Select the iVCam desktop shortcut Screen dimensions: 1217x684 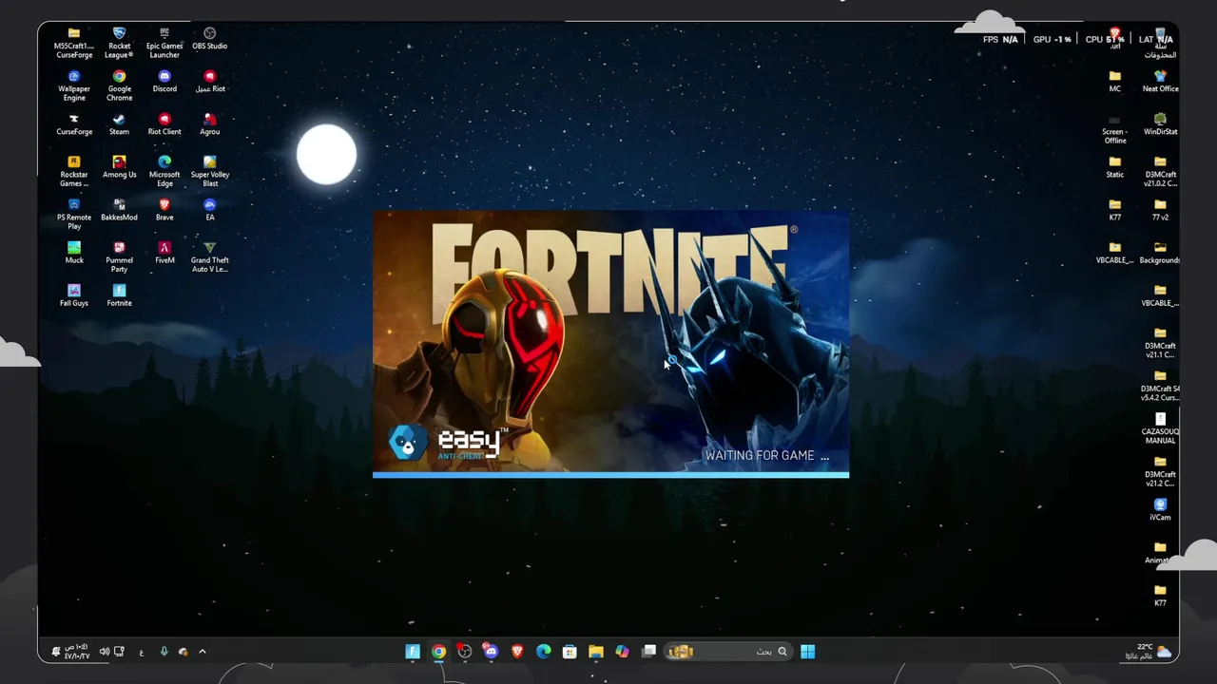[x=1160, y=509]
